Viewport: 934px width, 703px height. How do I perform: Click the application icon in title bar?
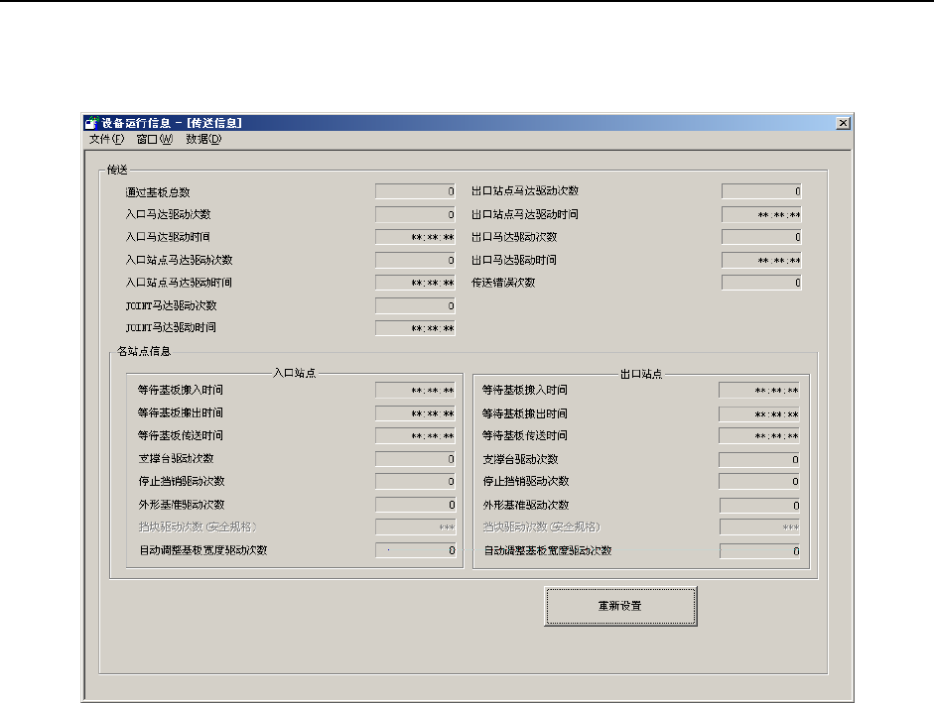coord(91,123)
